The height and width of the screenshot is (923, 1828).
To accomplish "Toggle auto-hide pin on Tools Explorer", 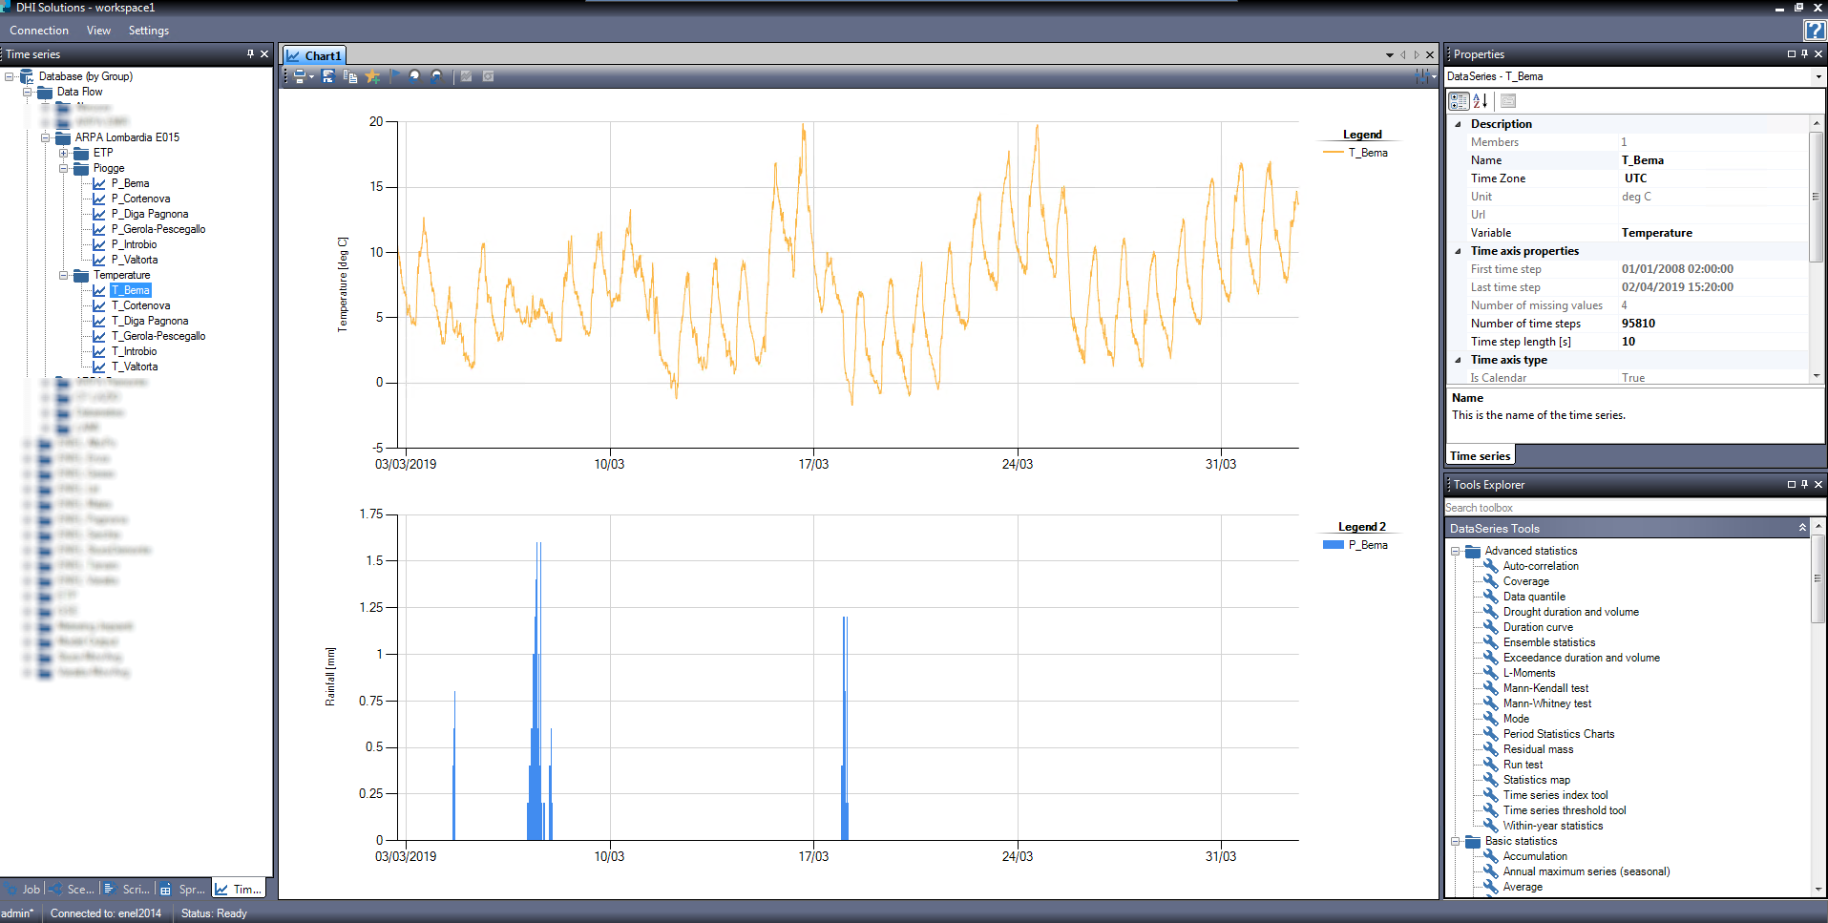I will coord(1804,485).
